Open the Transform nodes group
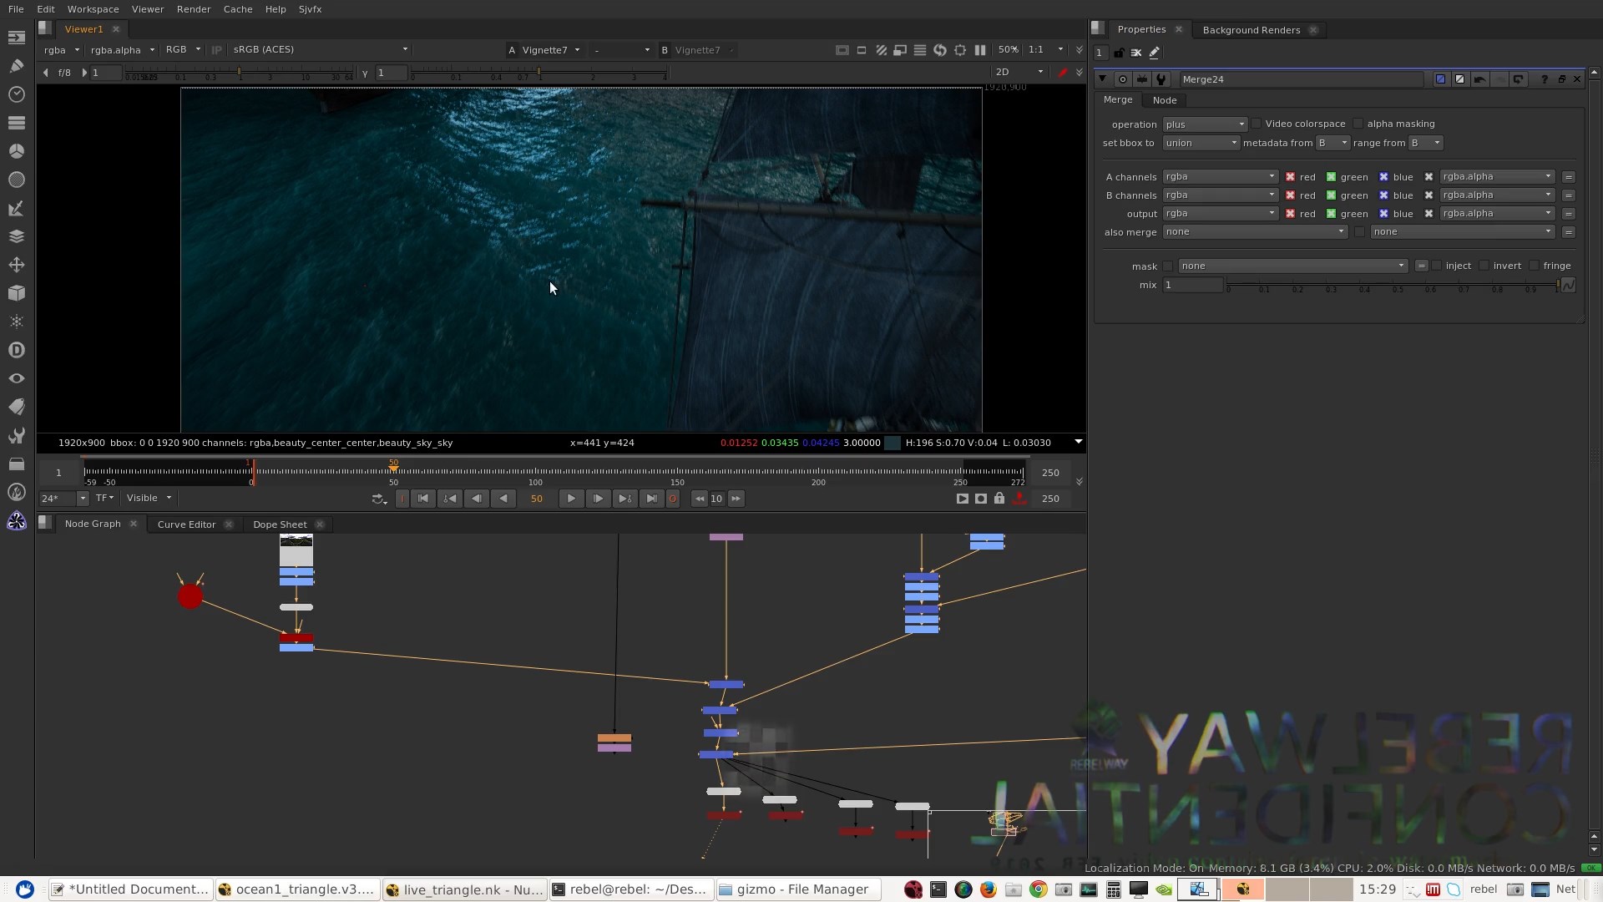1603x902 pixels. [x=17, y=265]
